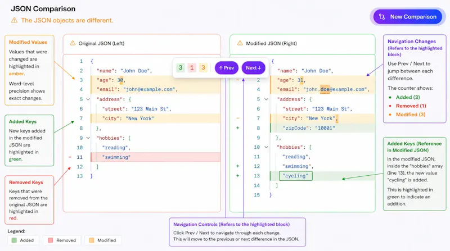450x251 pixels.
Task: Click the green Added legend swatch
Action: [x=13, y=240]
